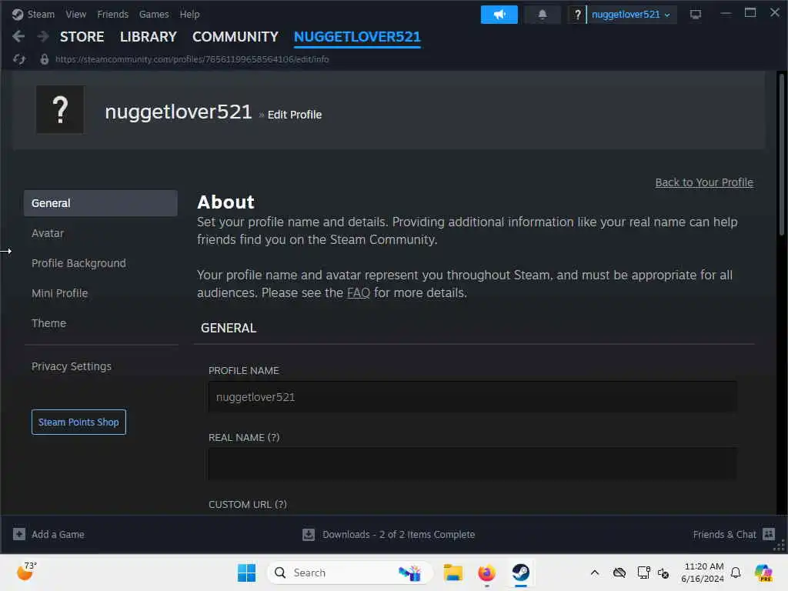Screen dimensions: 788x591
Task: Open Firefox from taskbar
Action: pos(486,573)
